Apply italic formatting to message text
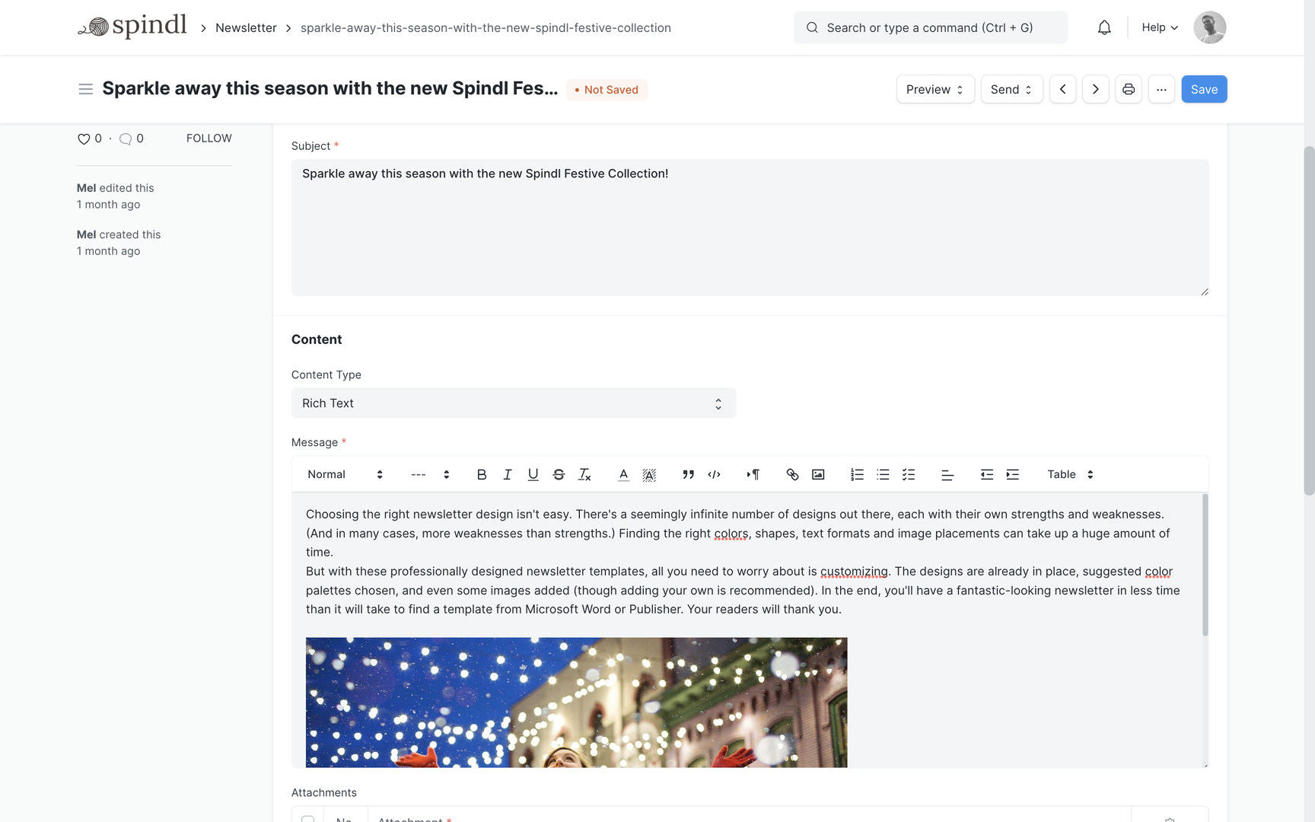This screenshot has height=822, width=1315. coord(508,474)
